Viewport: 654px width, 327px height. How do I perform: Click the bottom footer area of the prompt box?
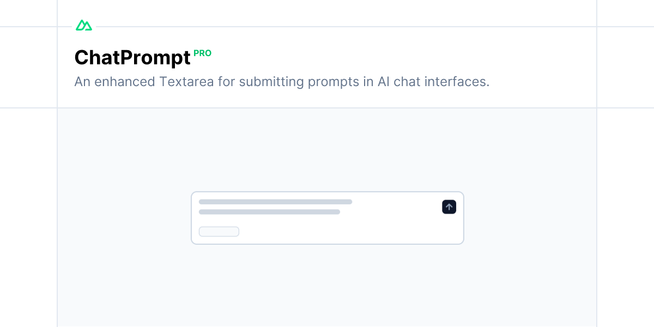pyautogui.click(x=328, y=232)
